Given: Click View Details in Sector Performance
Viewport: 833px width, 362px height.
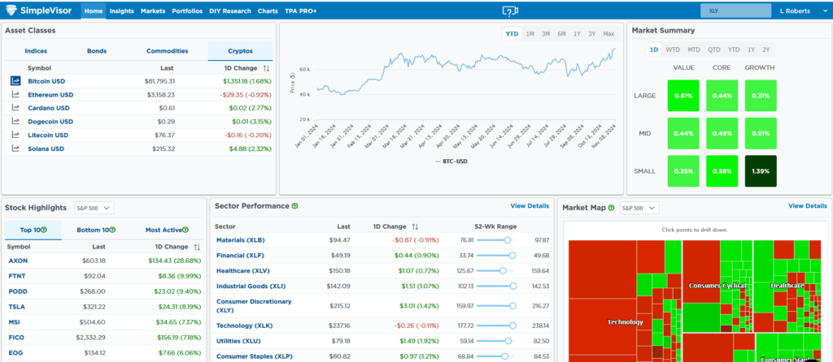Looking at the screenshot, I should 530,205.
